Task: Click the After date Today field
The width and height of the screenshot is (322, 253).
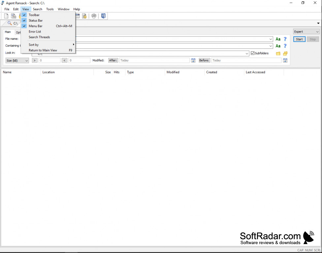Action: click(154, 61)
